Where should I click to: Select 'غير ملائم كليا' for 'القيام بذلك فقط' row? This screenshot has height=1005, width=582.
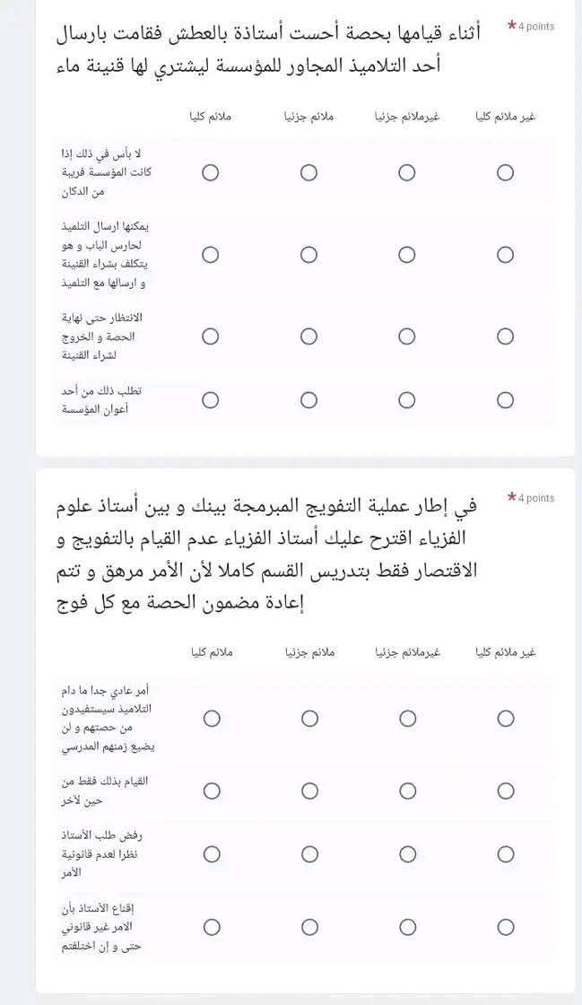(506, 791)
